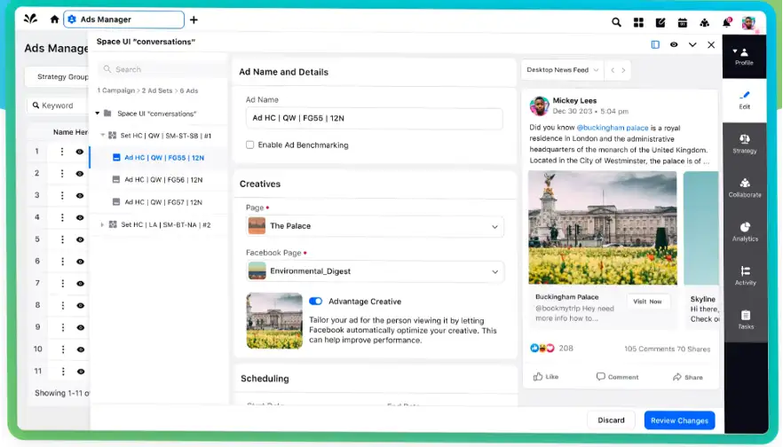Open the calendar icon in top bar
Screen dimensions: 783x447
tap(682, 22)
